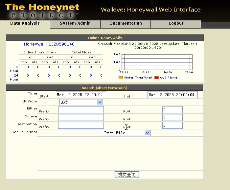Click the Search (short term soln) header
The height and width of the screenshot is (190, 230).
pyautogui.click(x=104, y=88)
